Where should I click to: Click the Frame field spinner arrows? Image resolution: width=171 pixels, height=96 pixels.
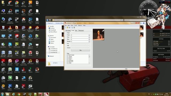89,35
